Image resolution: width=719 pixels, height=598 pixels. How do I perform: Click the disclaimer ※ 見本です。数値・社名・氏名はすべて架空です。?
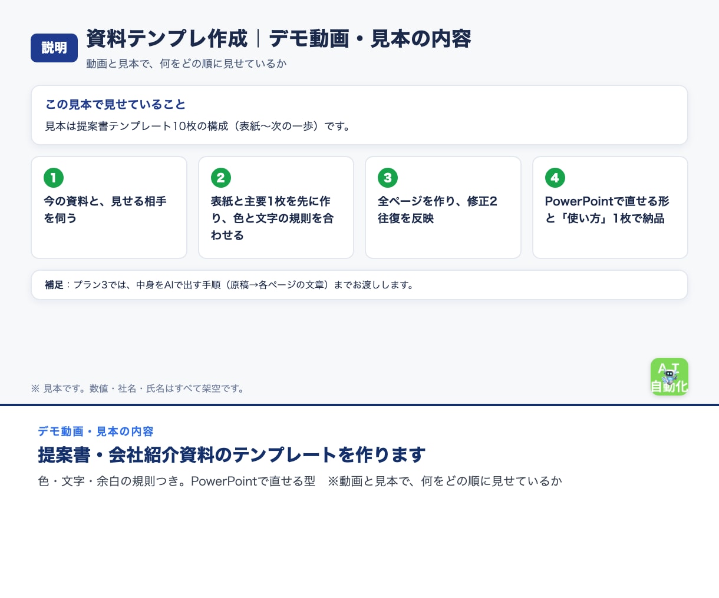138,388
